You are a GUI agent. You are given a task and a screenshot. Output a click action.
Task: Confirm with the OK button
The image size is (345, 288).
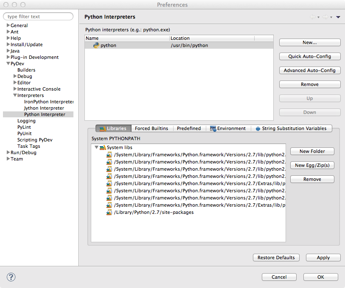pyautogui.click(x=320, y=277)
